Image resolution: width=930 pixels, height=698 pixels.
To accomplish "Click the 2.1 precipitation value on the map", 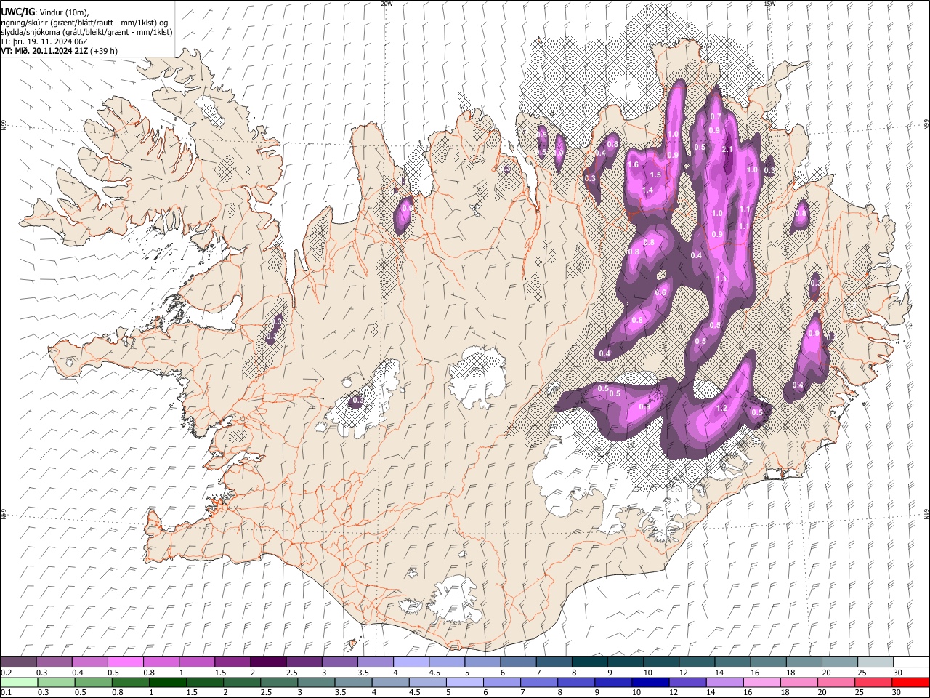I will pos(727,149).
